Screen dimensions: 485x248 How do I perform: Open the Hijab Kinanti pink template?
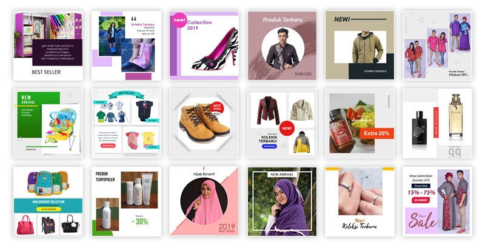[x=204, y=201]
